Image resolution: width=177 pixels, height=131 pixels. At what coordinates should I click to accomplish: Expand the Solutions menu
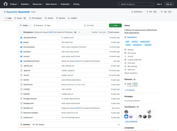coord(26,4)
